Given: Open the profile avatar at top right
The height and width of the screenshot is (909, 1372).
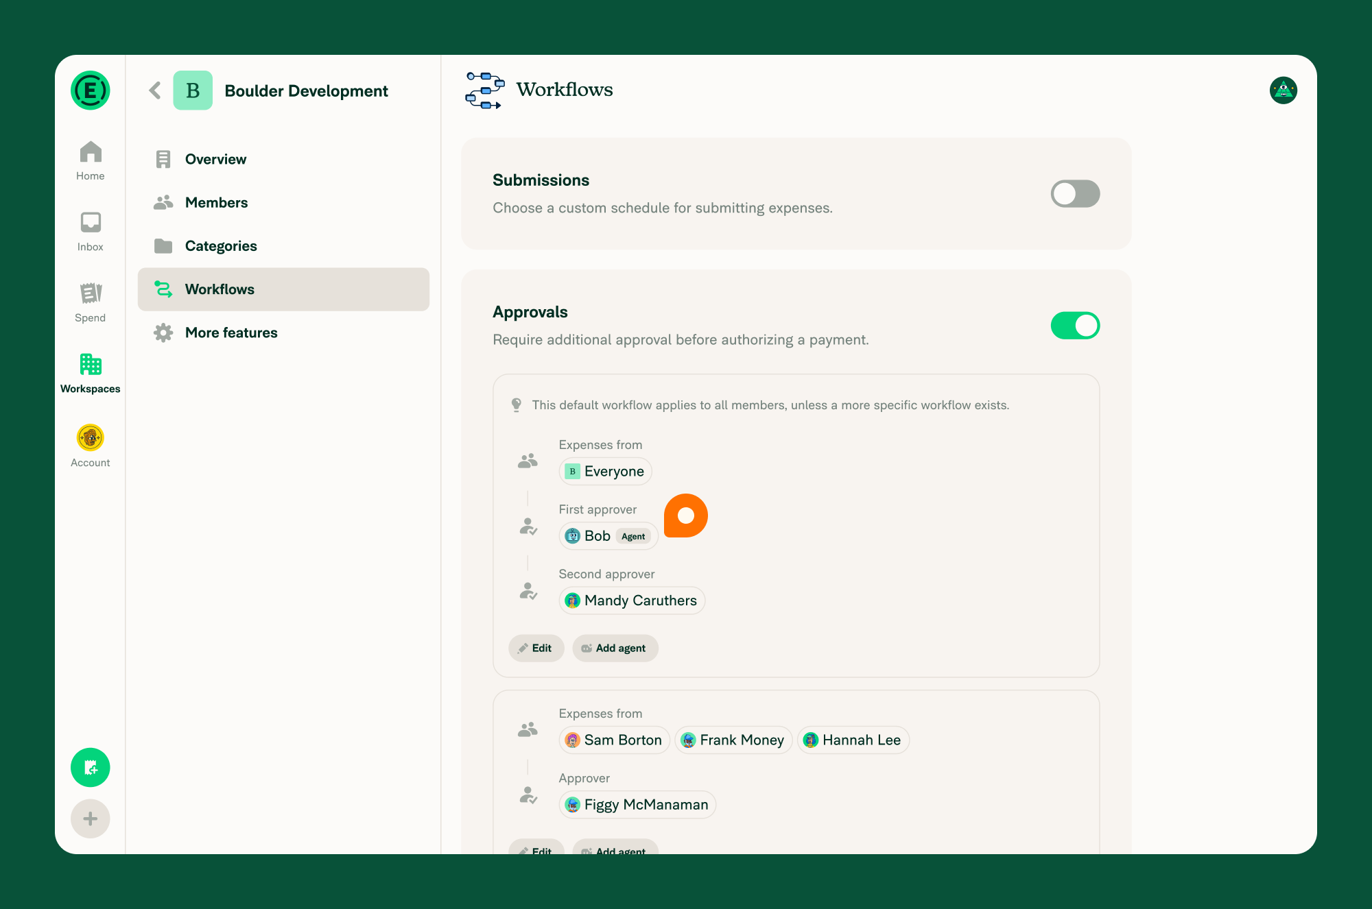Looking at the screenshot, I should coord(1283,90).
